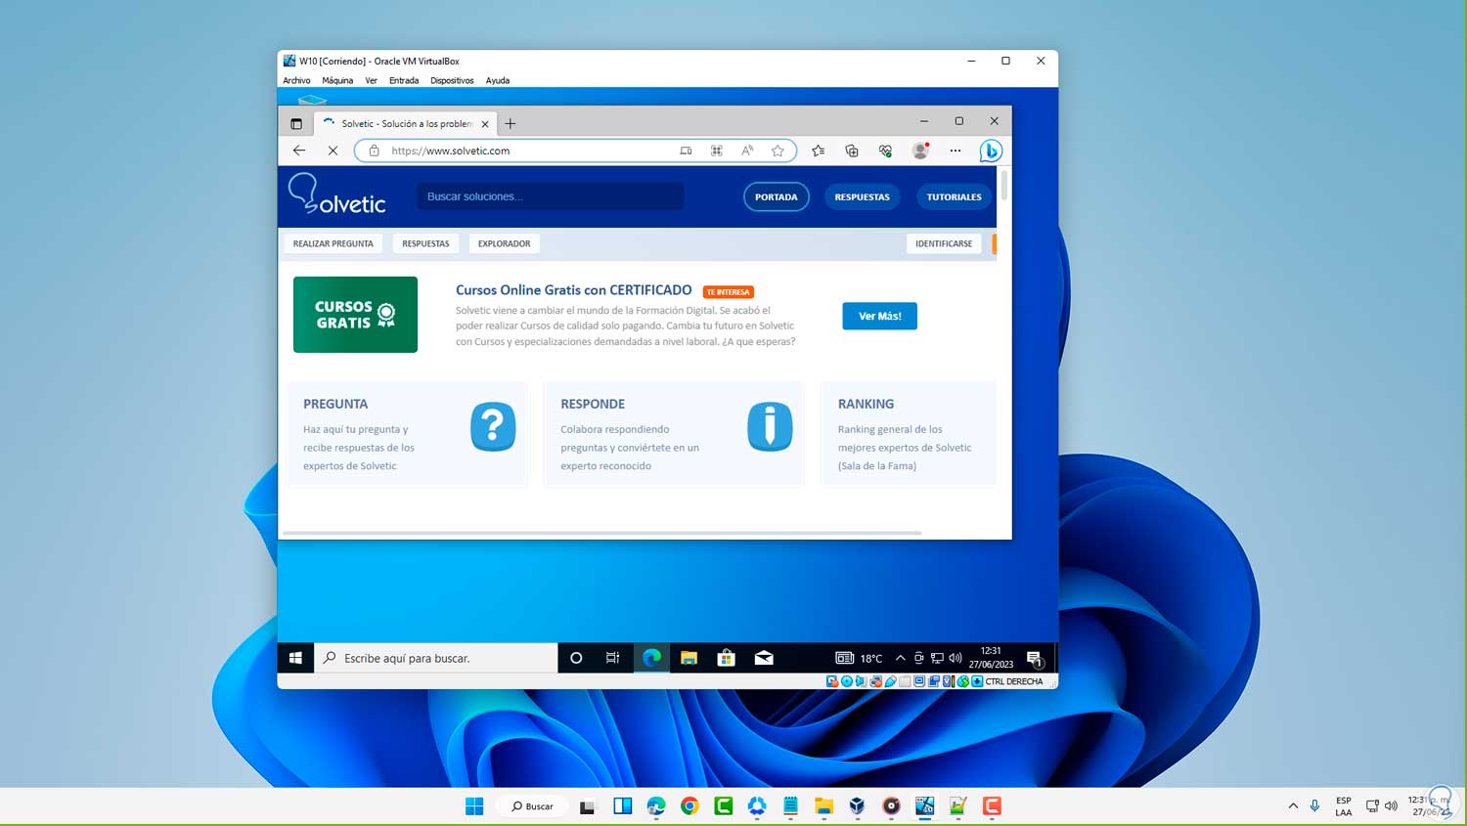Open guest notification center icon
1467x826 pixels.
click(1035, 659)
